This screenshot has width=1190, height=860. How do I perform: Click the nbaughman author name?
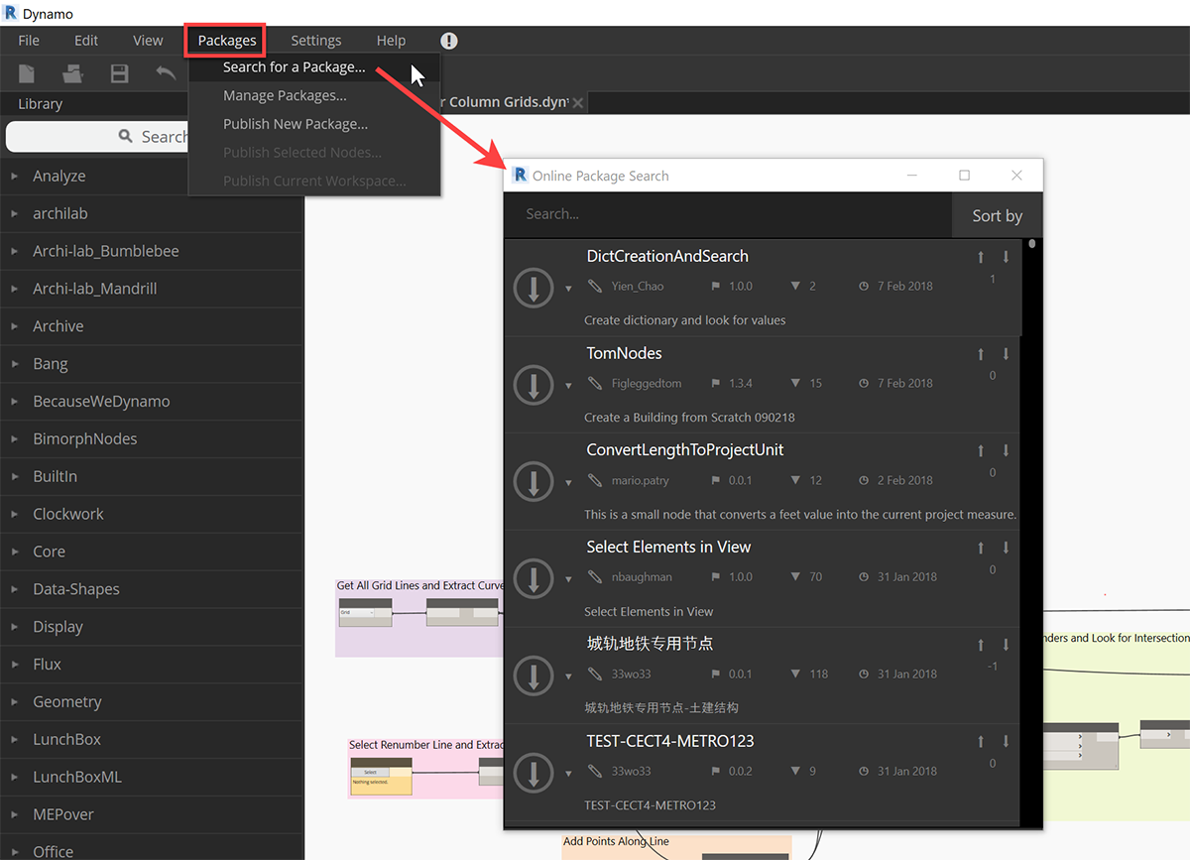coord(642,577)
